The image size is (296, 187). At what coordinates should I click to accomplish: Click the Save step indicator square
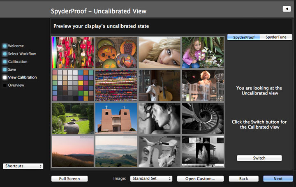pos(5,69)
